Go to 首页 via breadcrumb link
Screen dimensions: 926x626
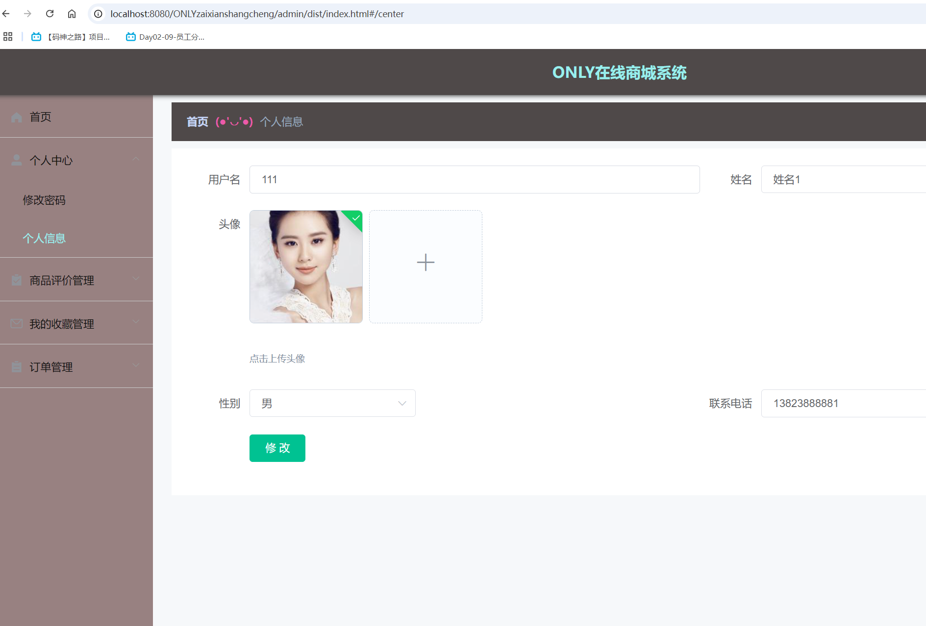197,122
